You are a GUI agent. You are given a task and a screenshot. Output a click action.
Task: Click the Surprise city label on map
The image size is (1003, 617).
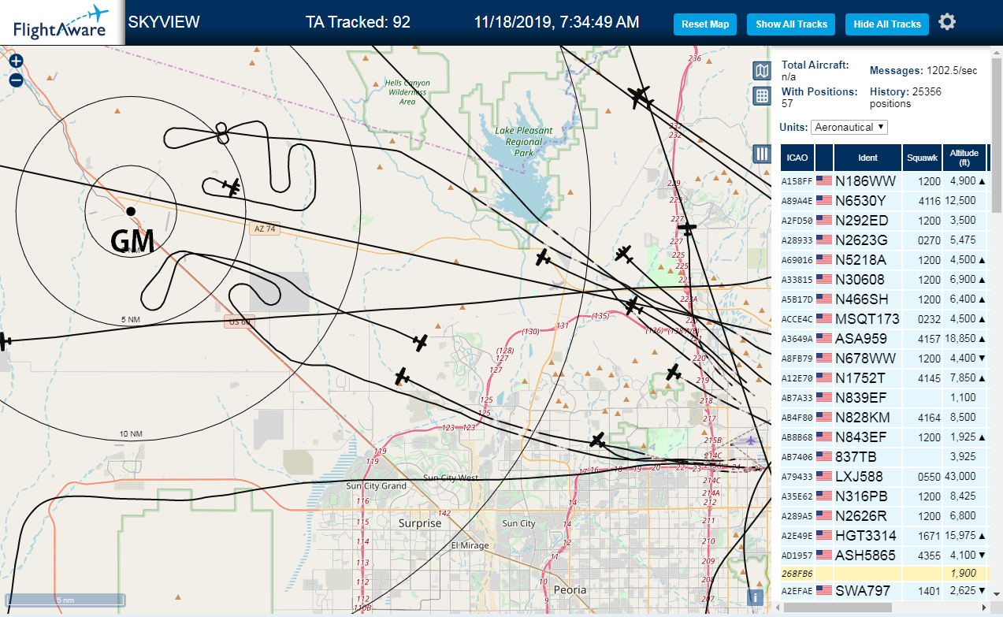(x=420, y=523)
